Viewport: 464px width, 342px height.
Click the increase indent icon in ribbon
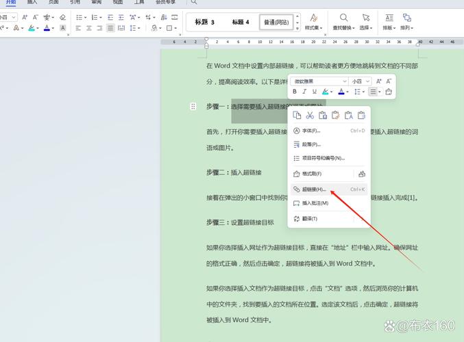(121, 17)
